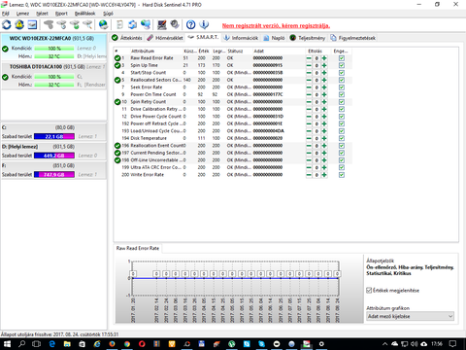Click the refresh disk status toolbar icon

coord(7,24)
